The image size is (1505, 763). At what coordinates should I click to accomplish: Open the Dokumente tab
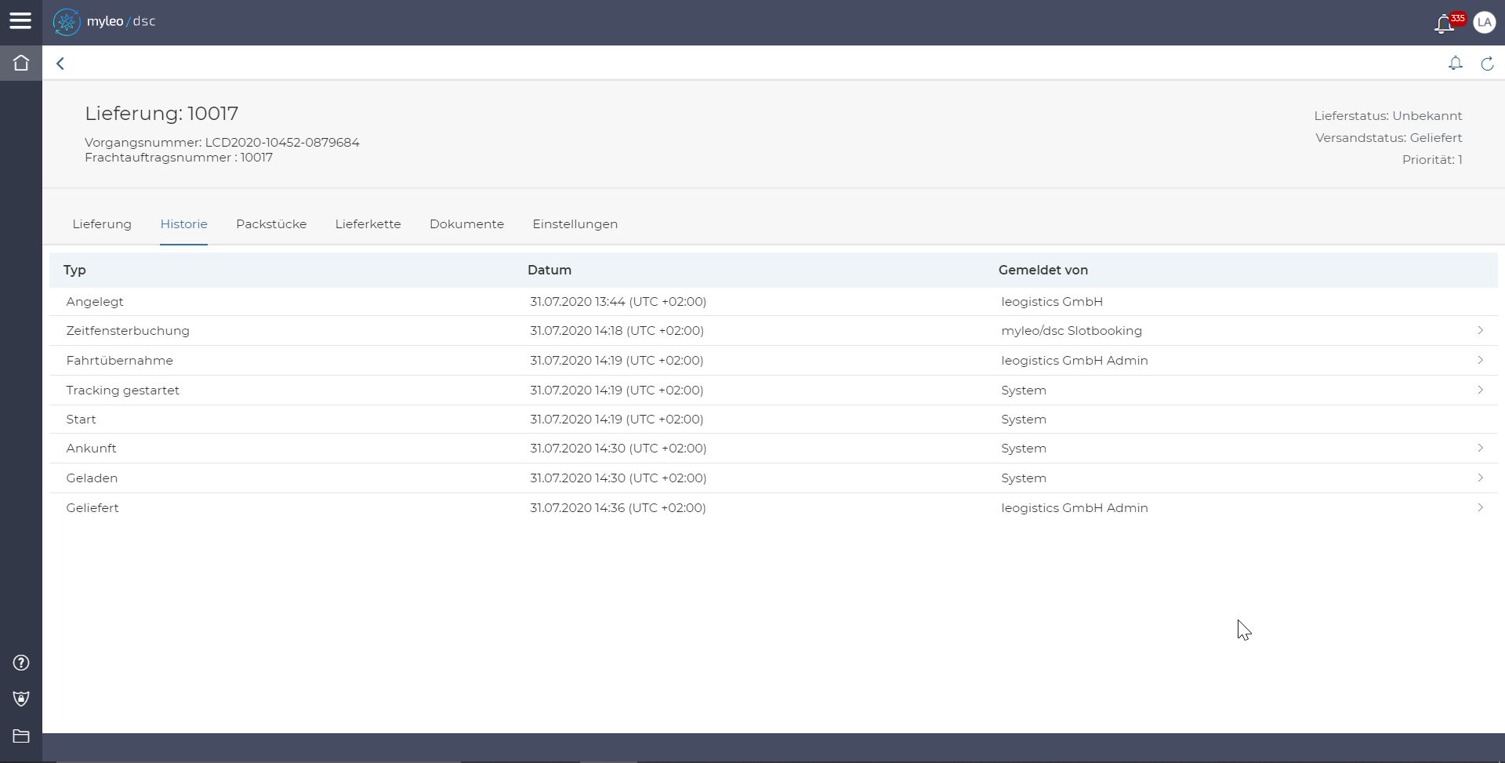[466, 224]
